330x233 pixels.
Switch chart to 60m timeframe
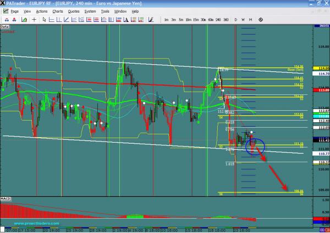pyautogui.click(x=211, y=19)
